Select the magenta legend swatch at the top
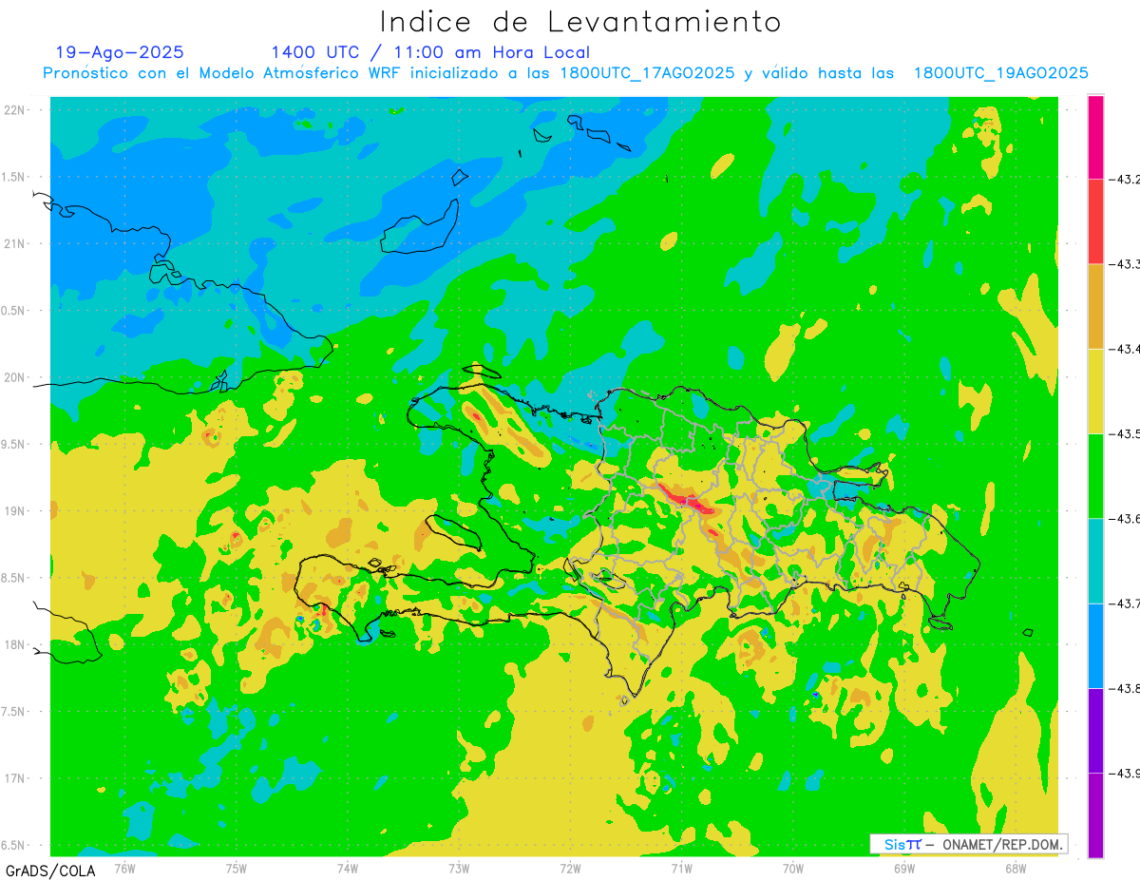 tap(1095, 137)
